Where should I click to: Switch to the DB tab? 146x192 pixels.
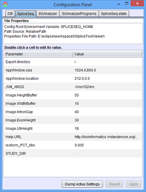[x=10, y=14]
